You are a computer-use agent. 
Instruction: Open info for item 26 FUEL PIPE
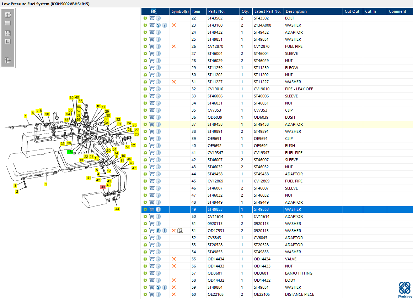click(x=158, y=46)
